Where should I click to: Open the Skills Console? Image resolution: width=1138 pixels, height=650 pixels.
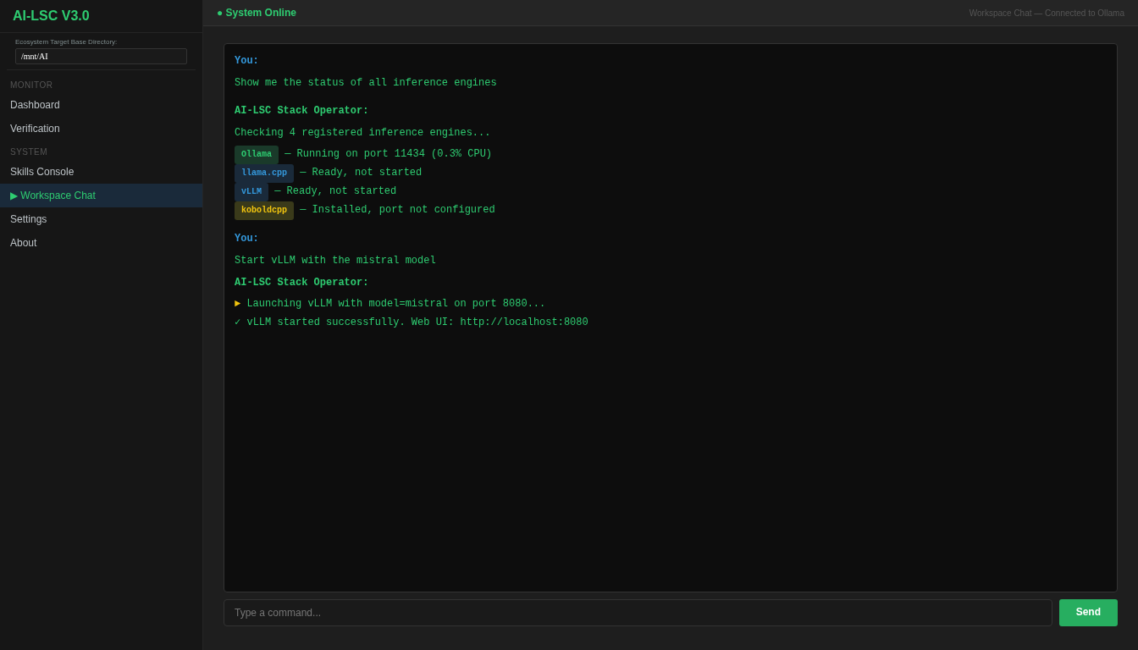click(101, 172)
